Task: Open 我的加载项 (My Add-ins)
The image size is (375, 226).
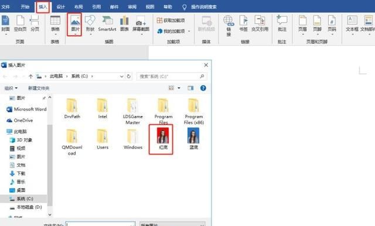Action: (172, 31)
